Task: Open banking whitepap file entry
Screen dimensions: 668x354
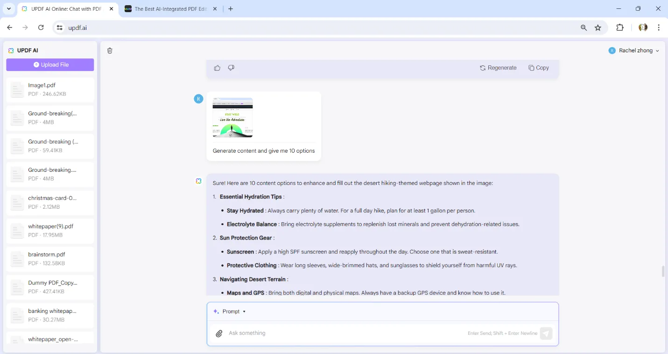Action: click(50, 315)
